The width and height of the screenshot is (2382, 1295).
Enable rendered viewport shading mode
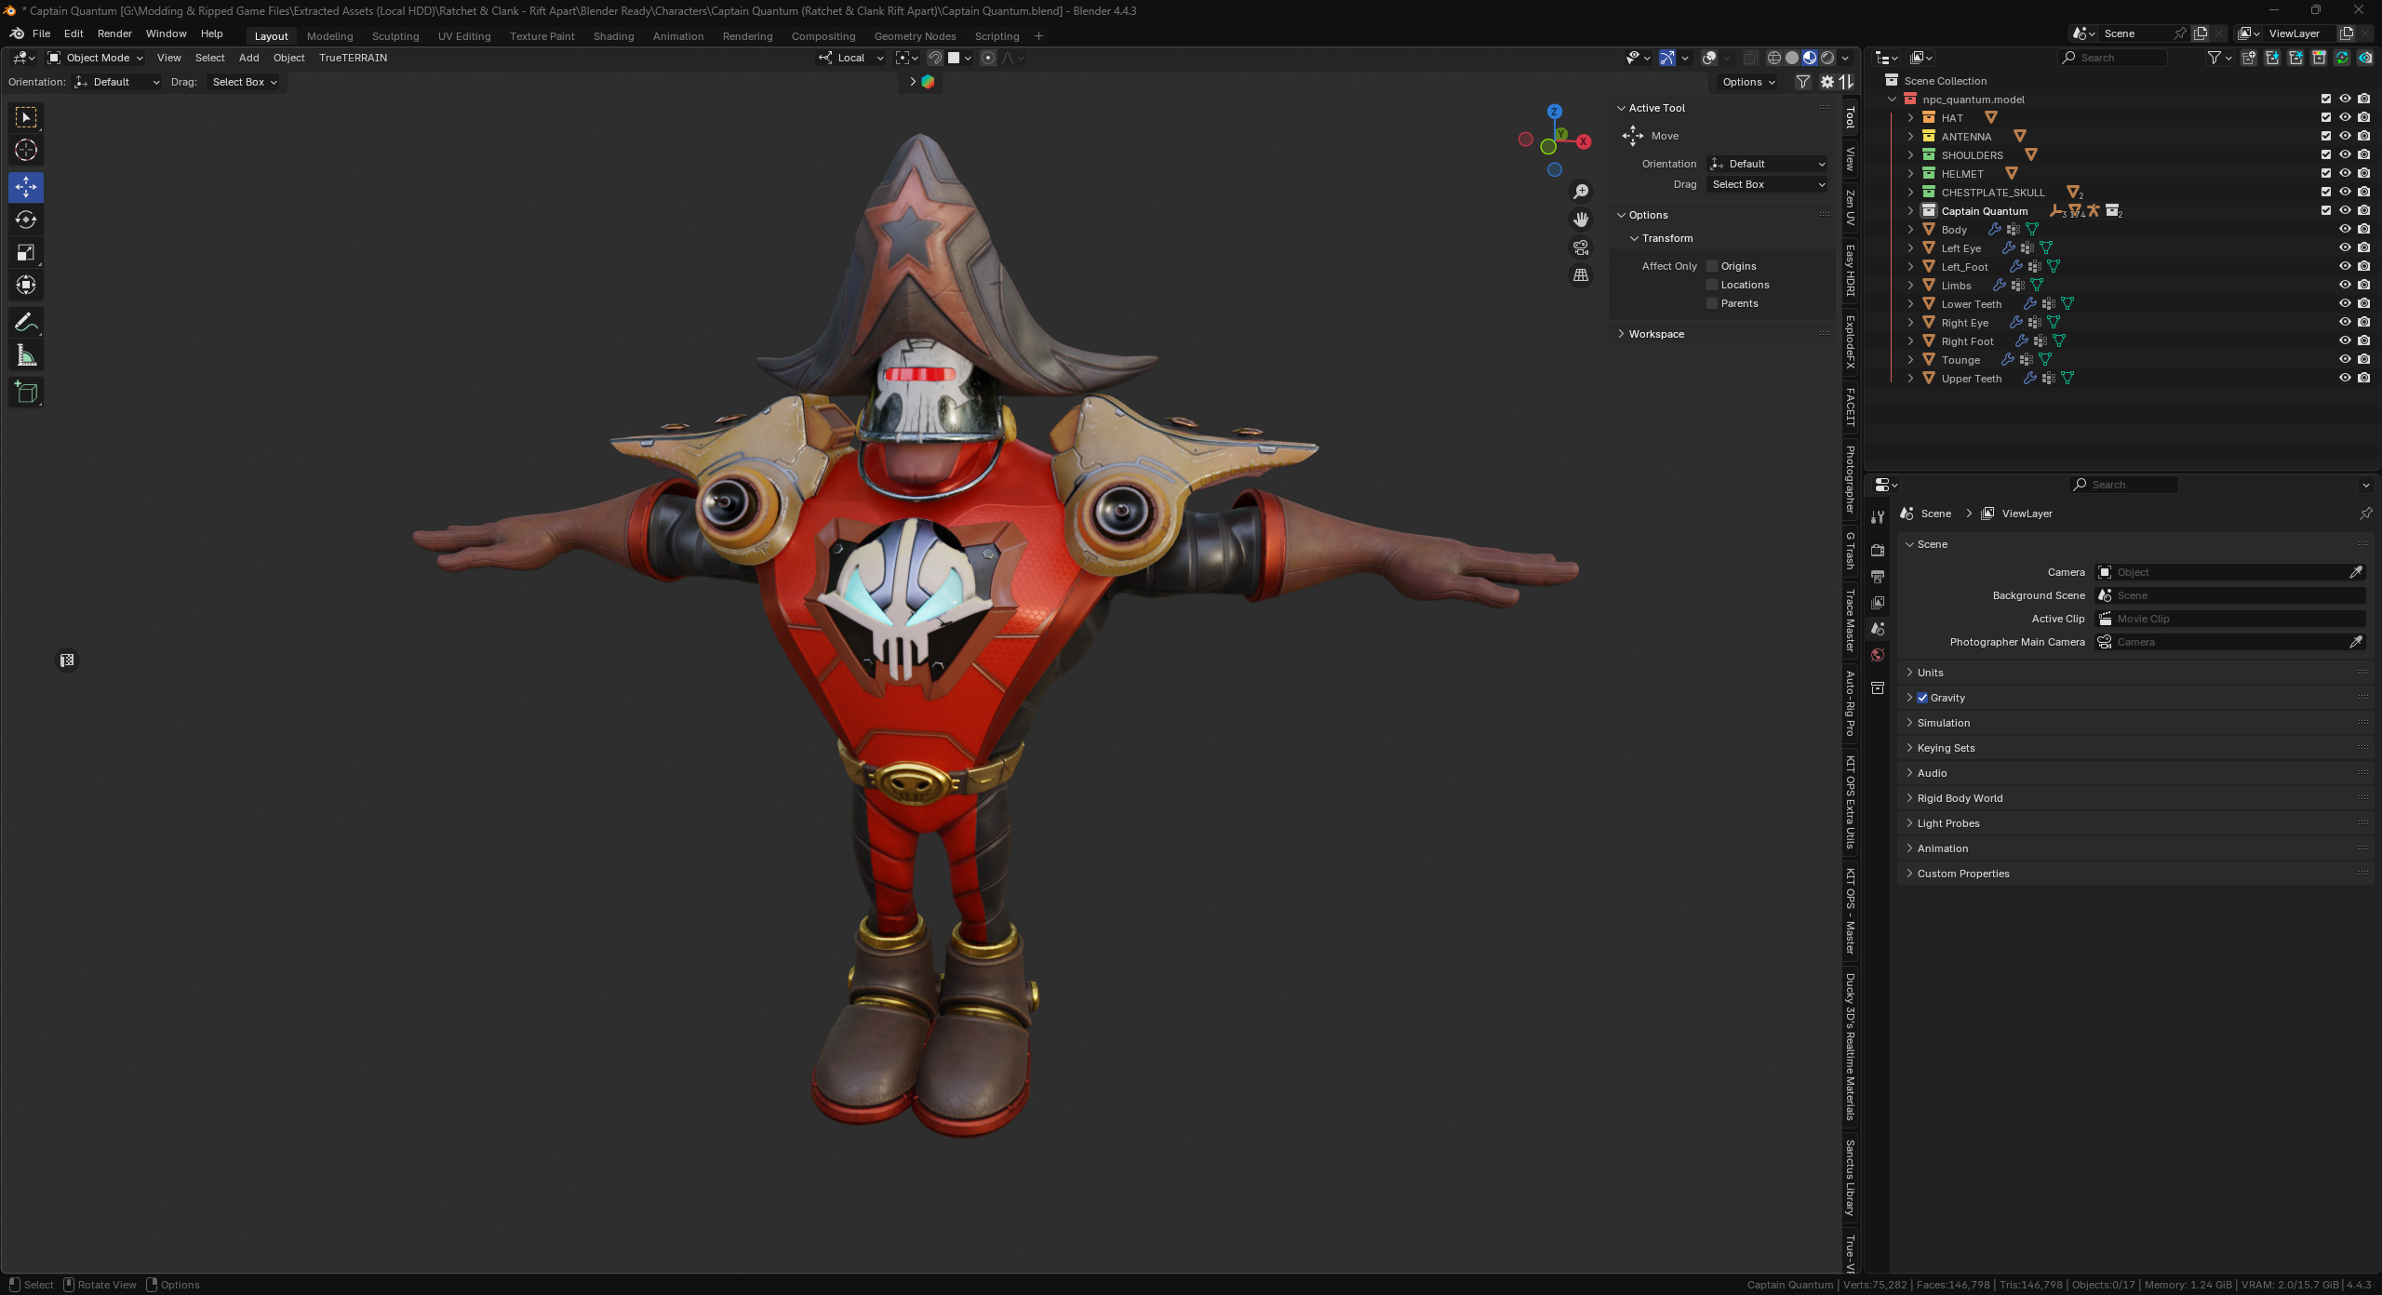[1827, 58]
